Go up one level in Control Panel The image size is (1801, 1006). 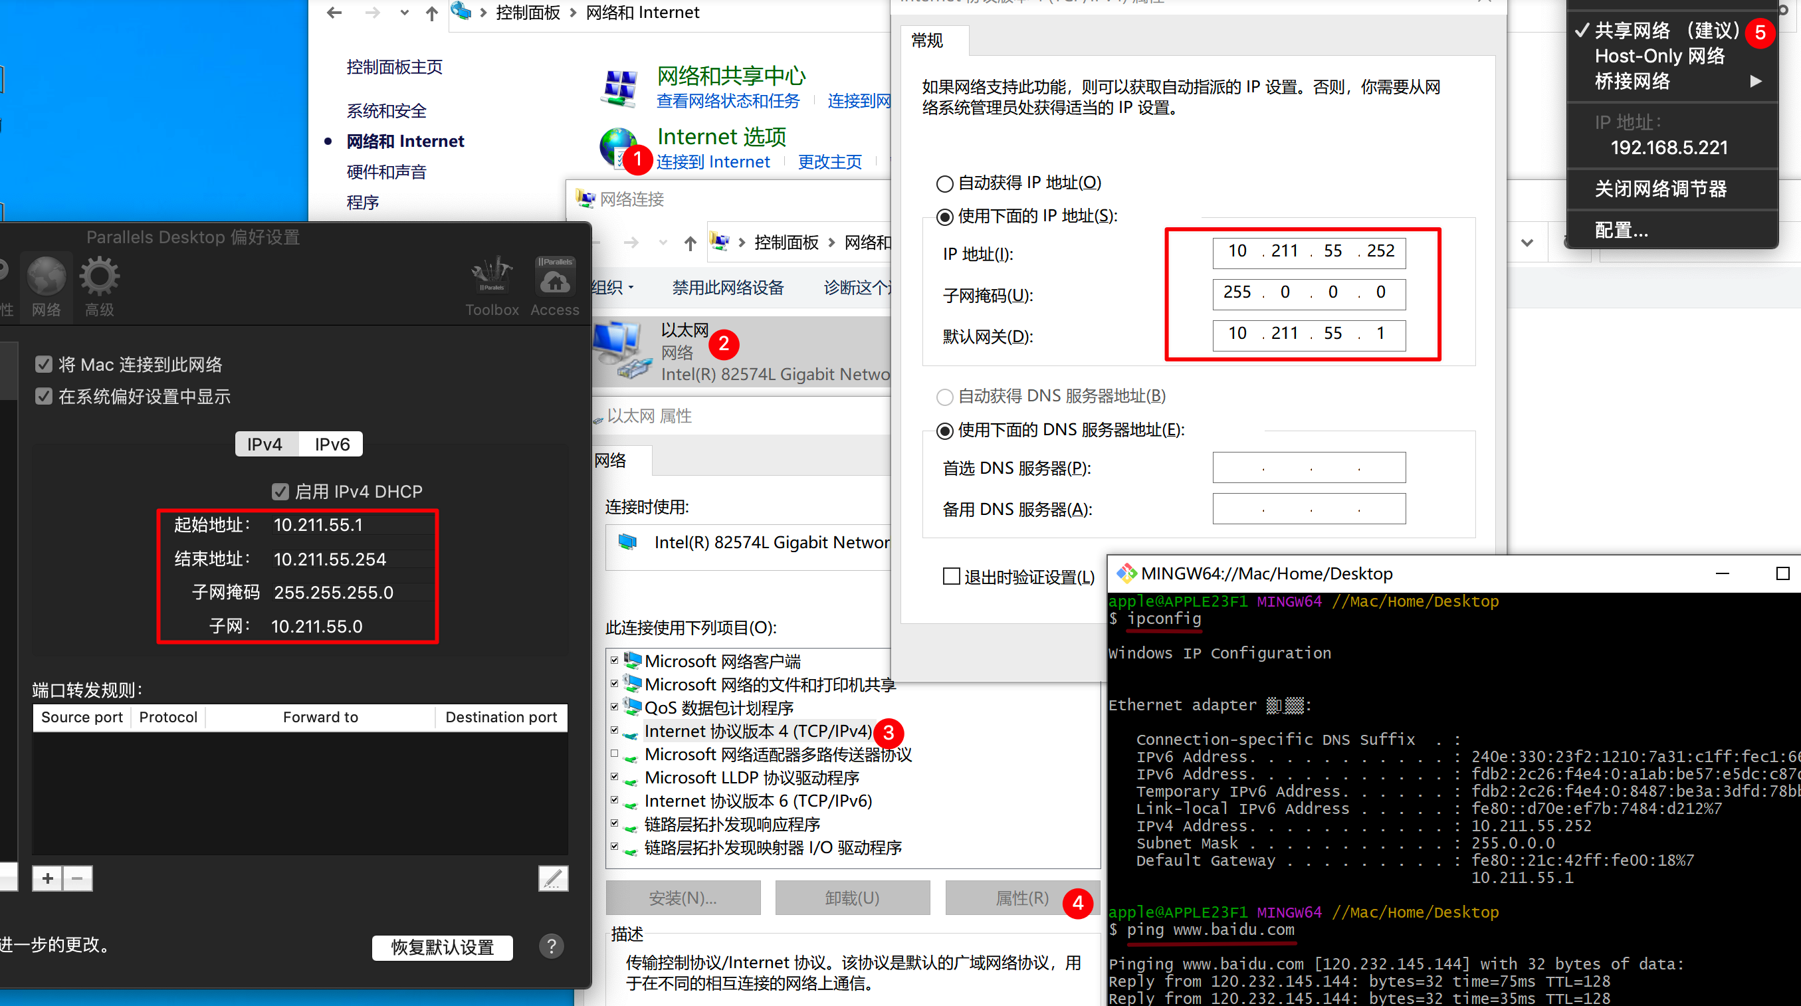click(x=432, y=13)
